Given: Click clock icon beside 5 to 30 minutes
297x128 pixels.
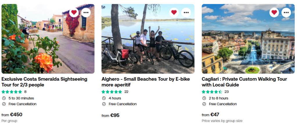Looking at the screenshot, I should (x=4, y=98).
